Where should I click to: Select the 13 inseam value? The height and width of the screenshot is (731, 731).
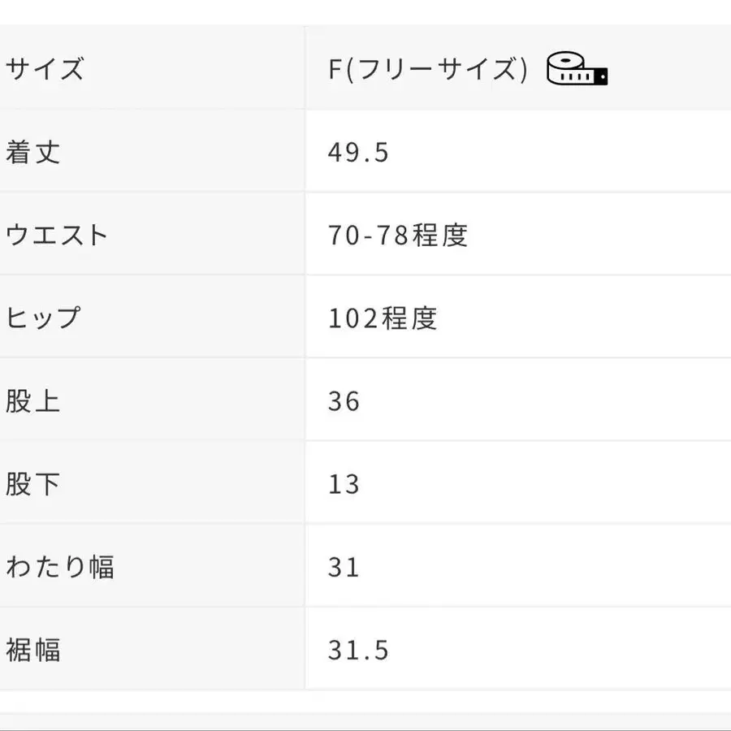point(344,484)
